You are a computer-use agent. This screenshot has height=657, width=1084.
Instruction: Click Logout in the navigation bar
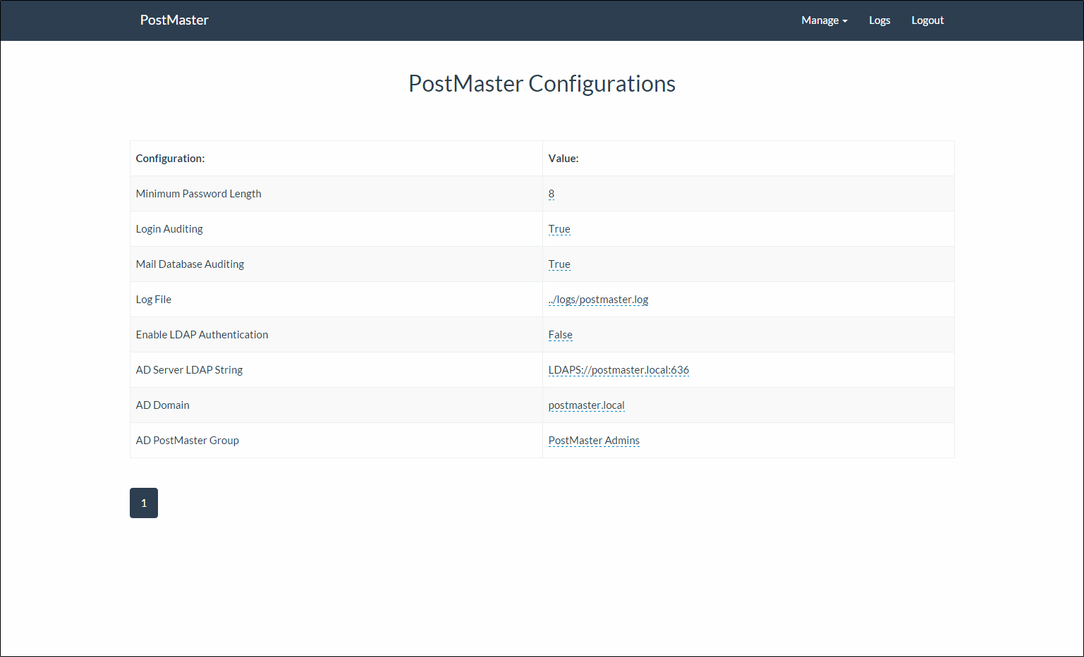pyautogui.click(x=927, y=20)
